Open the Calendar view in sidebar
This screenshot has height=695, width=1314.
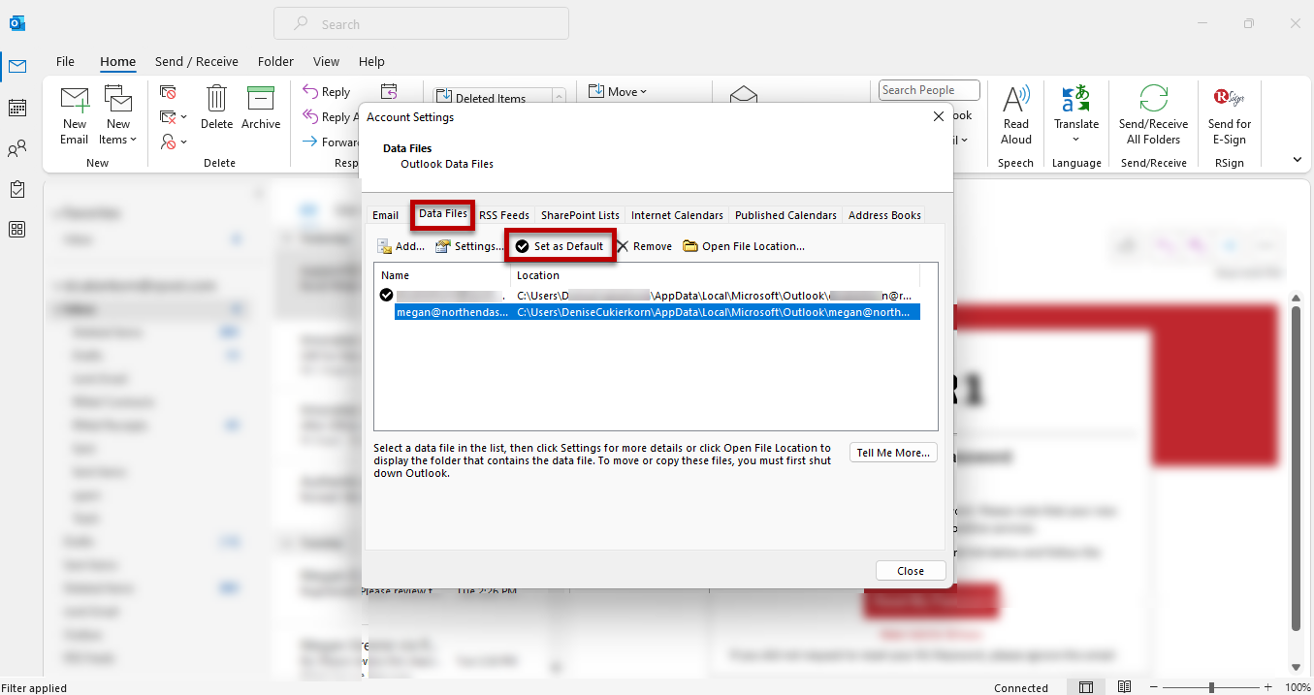pos(16,108)
